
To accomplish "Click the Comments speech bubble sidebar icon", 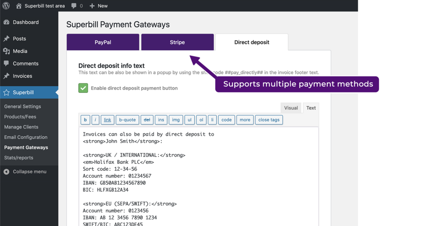I will 6,64.
